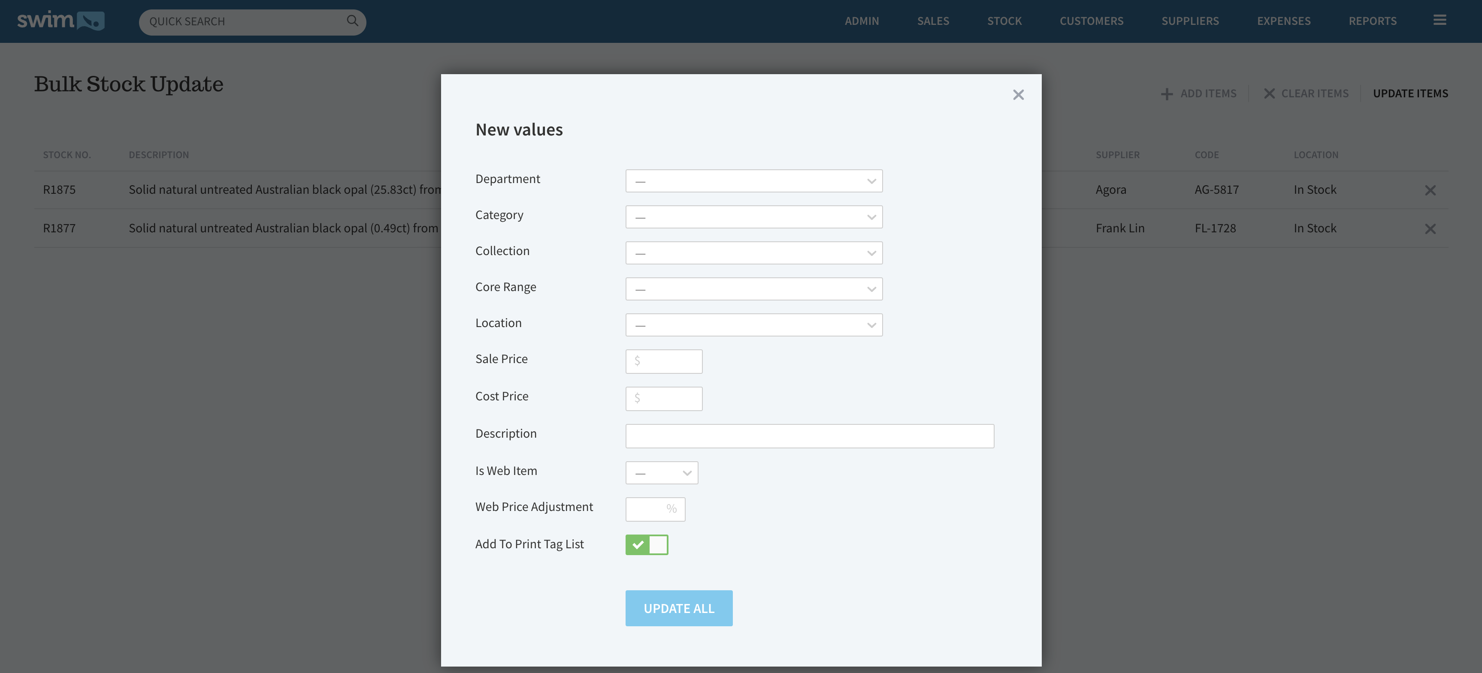Viewport: 1482px width, 673px height.
Task: Click the Update All button
Action: point(679,608)
